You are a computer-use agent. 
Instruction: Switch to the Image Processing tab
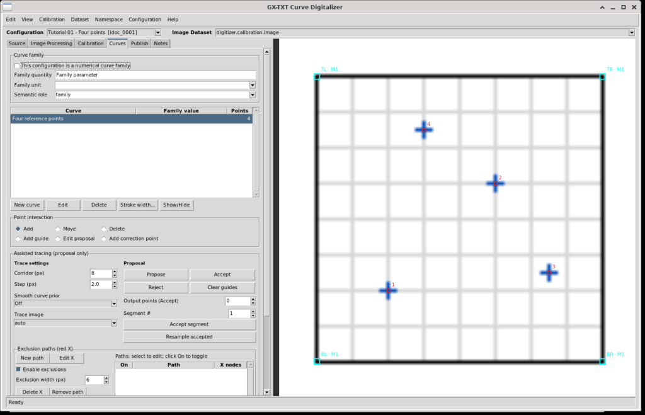point(52,43)
